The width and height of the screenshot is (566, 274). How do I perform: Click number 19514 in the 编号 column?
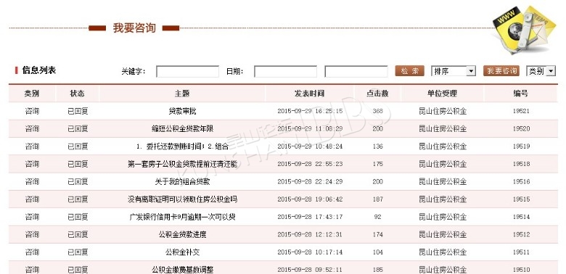tap(521, 217)
